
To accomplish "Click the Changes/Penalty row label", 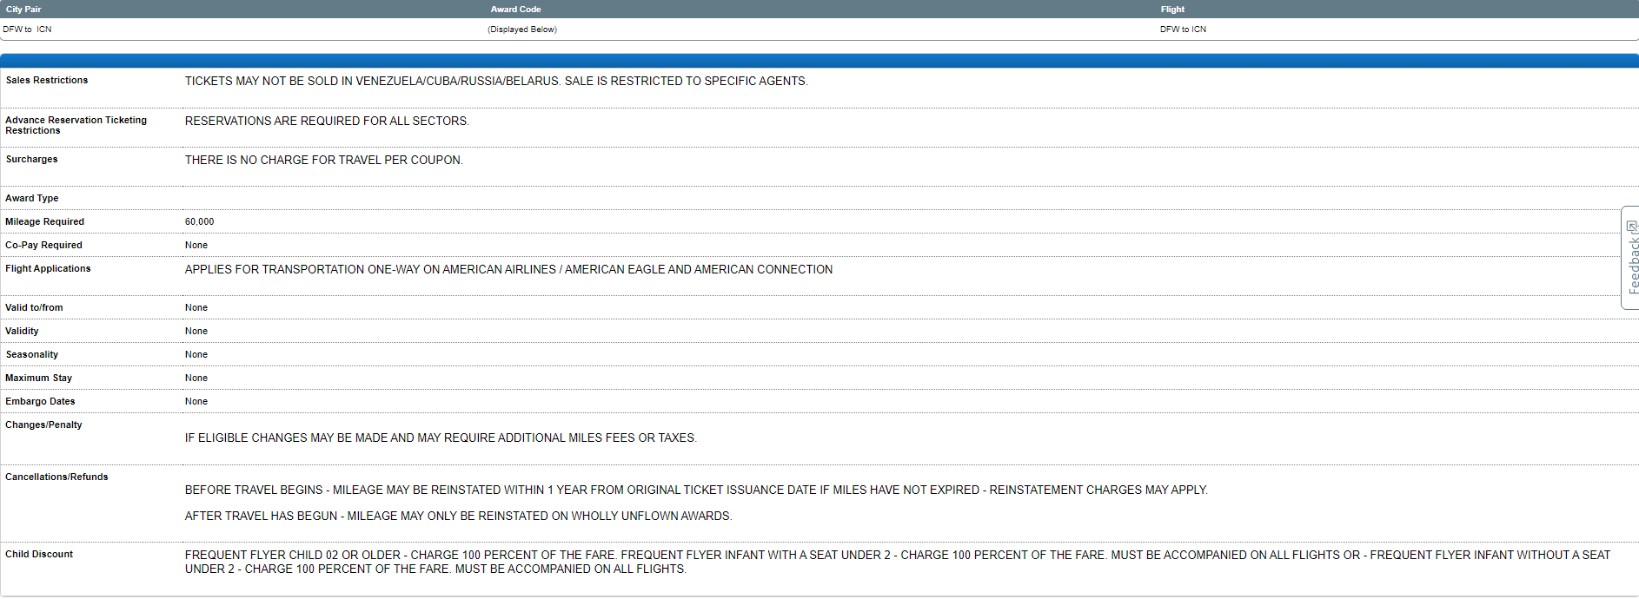I will pos(43,425).
